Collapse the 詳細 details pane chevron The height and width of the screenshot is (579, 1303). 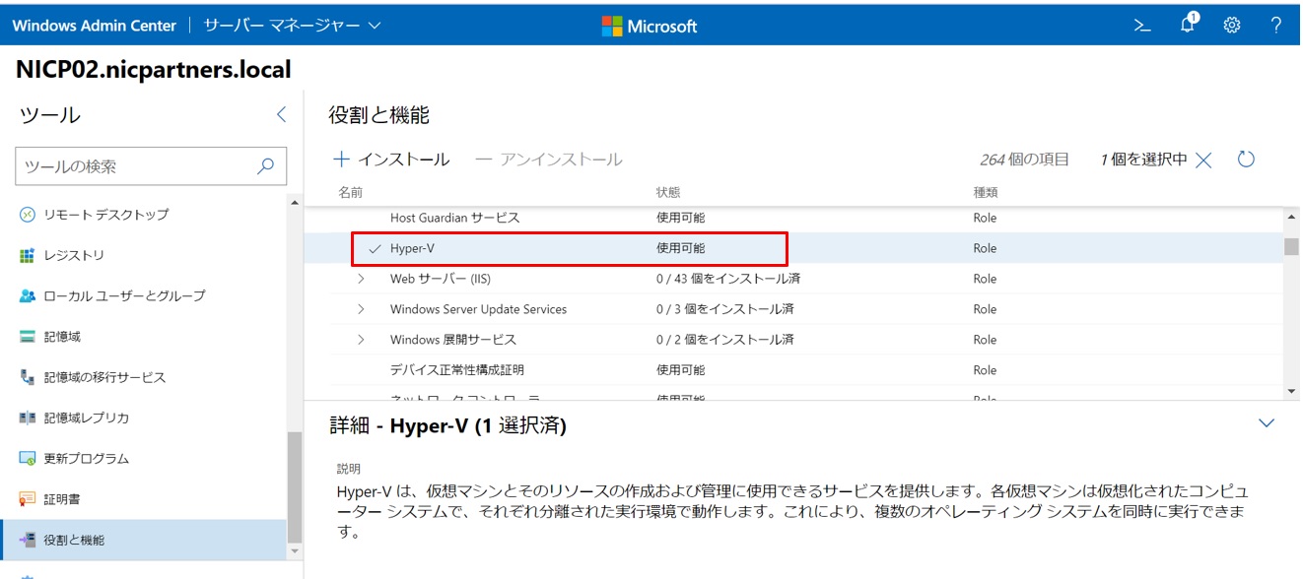[x=1267, y=423]
